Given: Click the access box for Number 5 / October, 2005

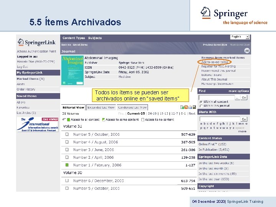Looking at the screenshot, I should tap(67, 188).
